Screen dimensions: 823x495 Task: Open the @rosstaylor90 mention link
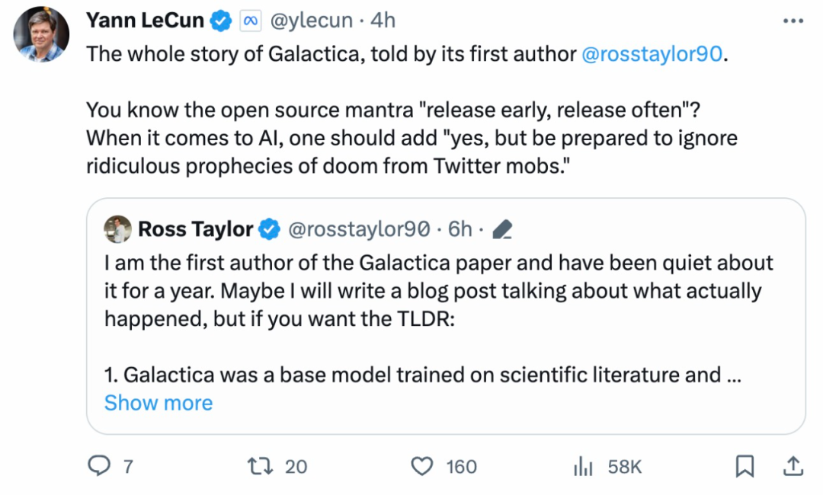652,54
